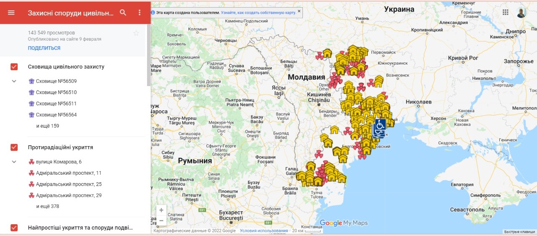This screenshot has width=537, height=236.
Task: Toggle the Найпростіші укриття layer checkbox
Action: 14,228
